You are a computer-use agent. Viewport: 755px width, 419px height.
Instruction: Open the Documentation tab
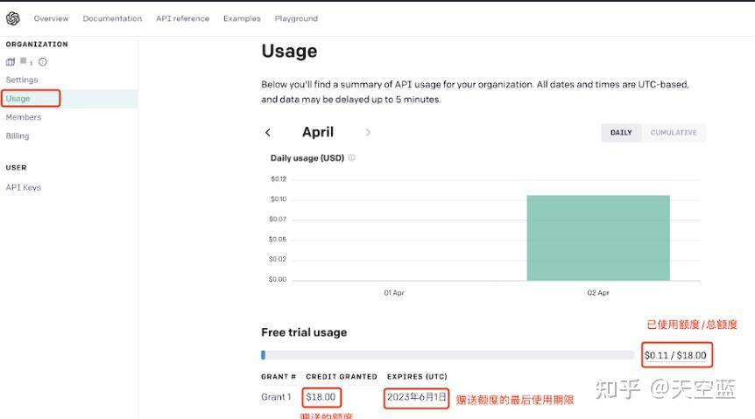[x=112, y=18]
